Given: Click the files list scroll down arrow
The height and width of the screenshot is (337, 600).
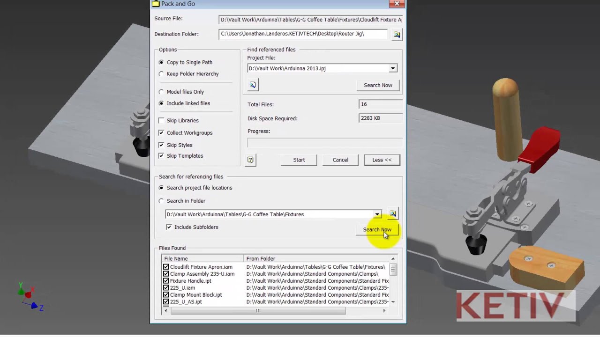Looking at the screenshot, I should 393,302.
